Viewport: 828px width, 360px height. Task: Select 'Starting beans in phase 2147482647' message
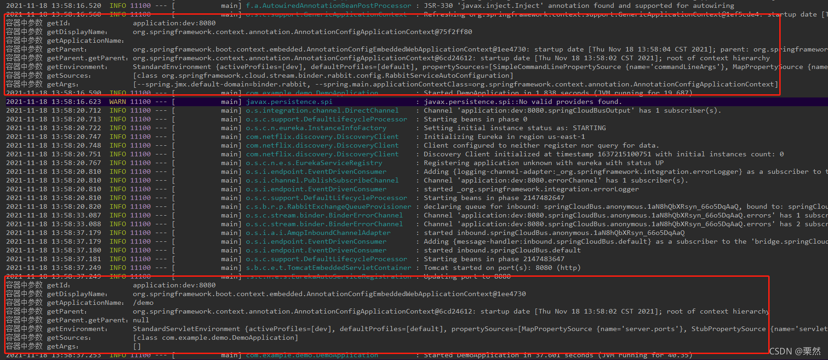(x=494, y=198)
